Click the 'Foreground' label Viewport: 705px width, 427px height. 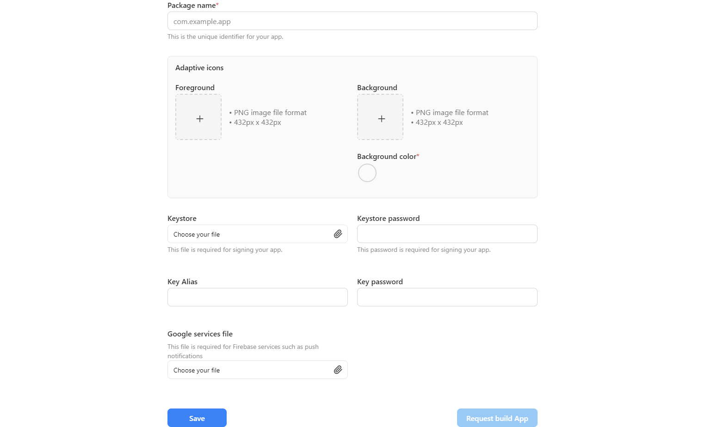195,87
